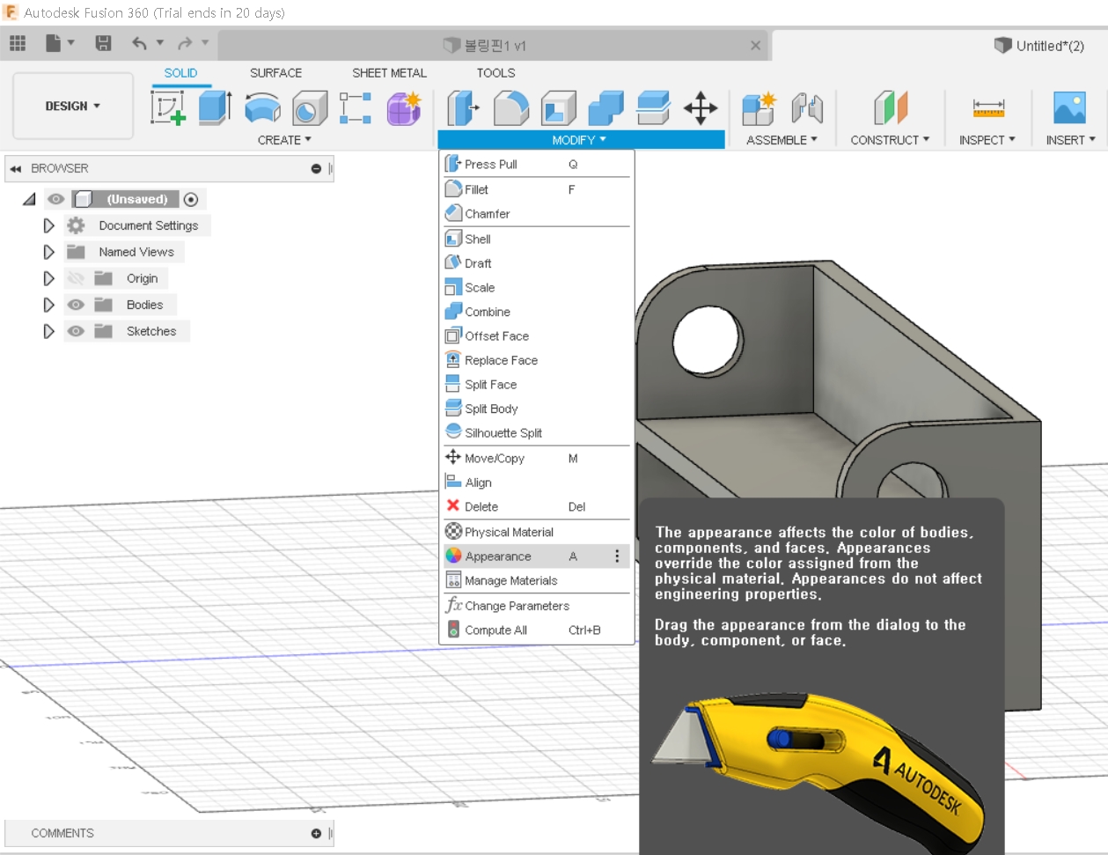Click the Fillet toolbar icon
Viewport: 1108px width, 855px height.
pyautogui.click(x=511, y=108)
